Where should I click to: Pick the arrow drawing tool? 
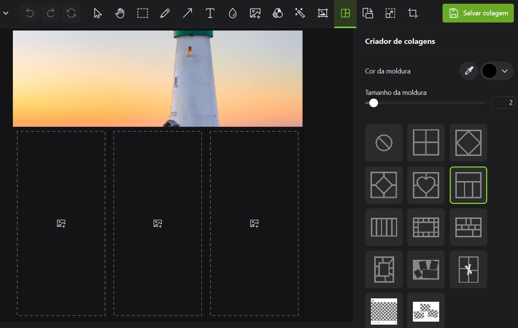click(x=187, y=13)
